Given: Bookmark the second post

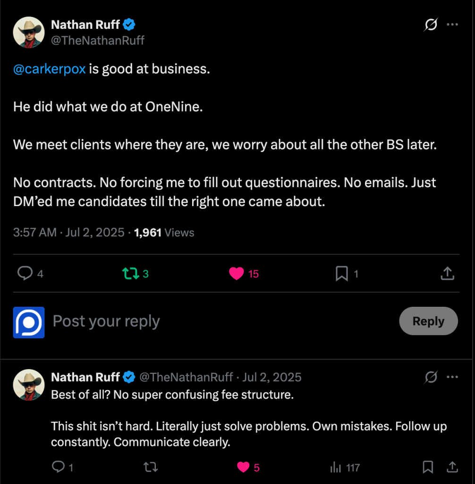Looking at the screenshot, I should pyautogui.click(x=428, y=467).
